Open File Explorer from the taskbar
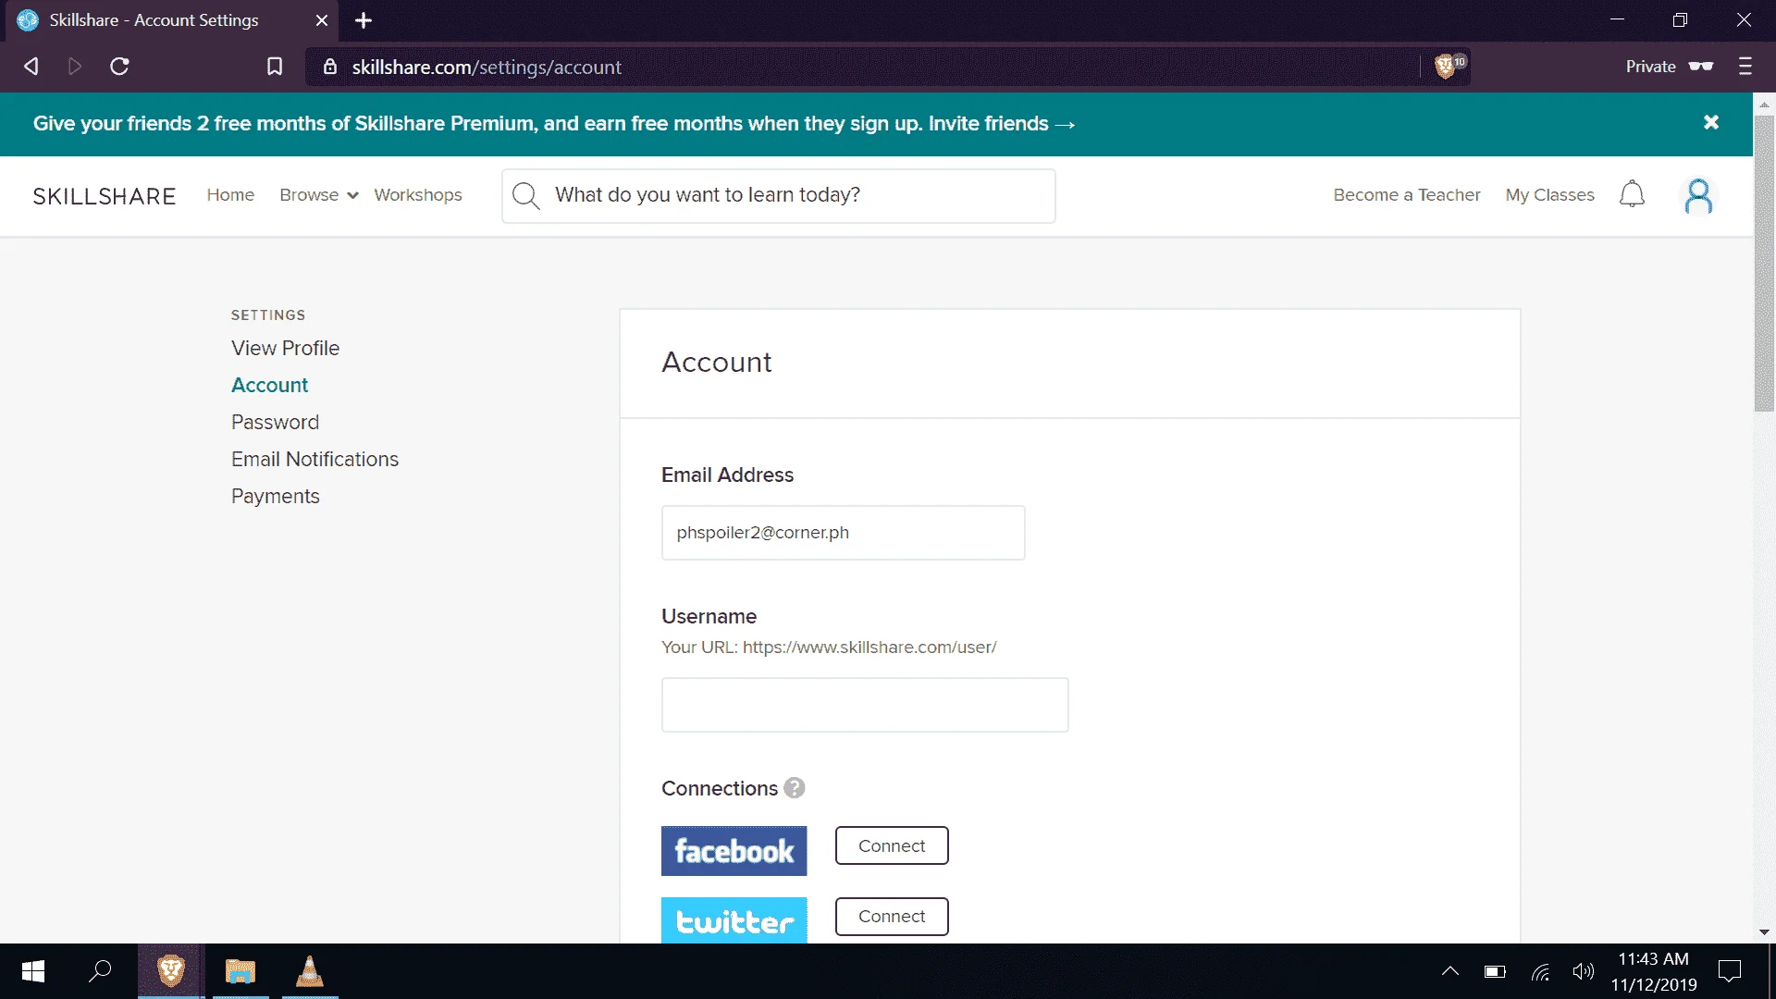The width and height of the screenshot is (1776, 999). pyautogui.click(x=240, y=971)
